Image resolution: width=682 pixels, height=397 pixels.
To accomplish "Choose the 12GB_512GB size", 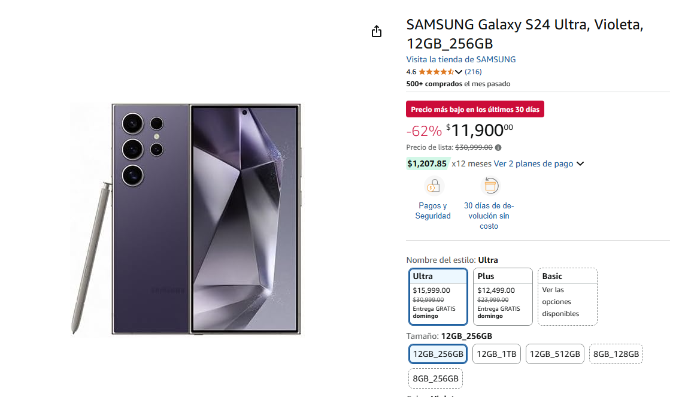I will coord(555,354).
